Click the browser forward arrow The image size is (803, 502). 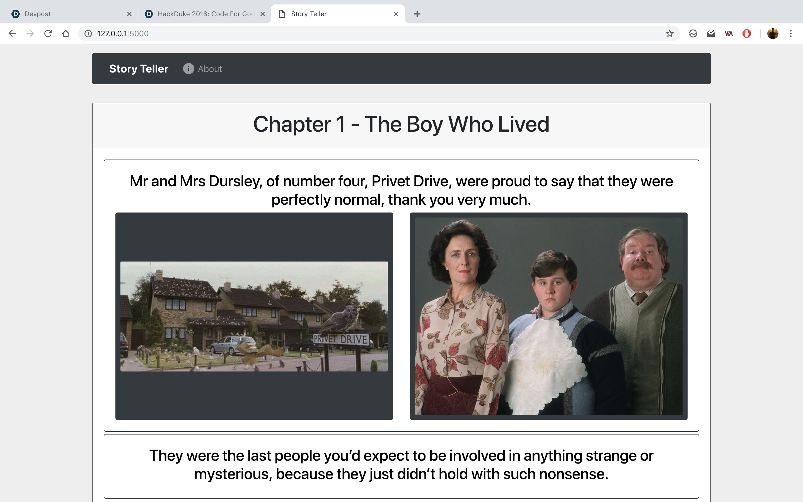click(30, 33)
